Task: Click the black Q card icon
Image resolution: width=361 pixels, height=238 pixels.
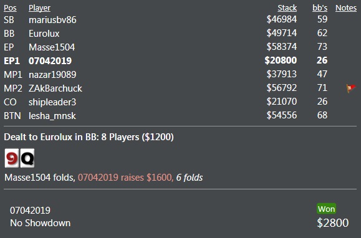Action: point(27,158)
